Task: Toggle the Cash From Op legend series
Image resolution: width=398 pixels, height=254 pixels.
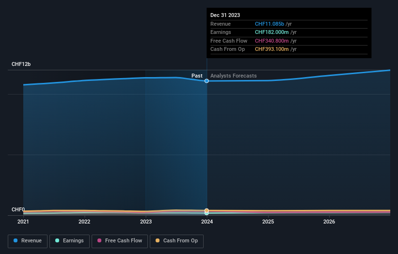Action: [x=176, y=241]
